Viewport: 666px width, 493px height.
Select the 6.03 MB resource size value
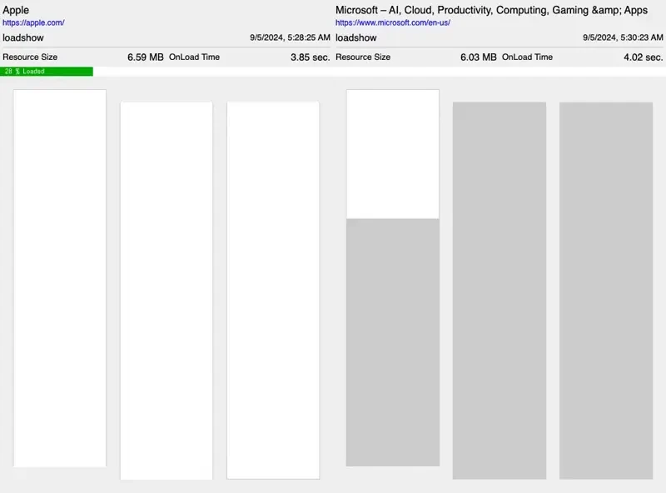[x=478, y=57]
